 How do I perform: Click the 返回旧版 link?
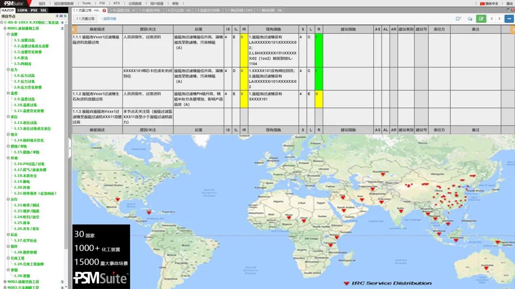[x=109, y=19]
